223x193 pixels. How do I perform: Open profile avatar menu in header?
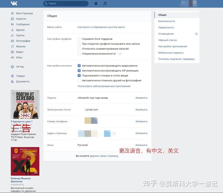pyautogui.click(x=189, y=3)
